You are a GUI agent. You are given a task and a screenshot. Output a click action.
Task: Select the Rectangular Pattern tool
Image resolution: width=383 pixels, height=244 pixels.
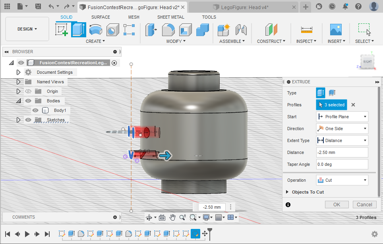point(129,29)
